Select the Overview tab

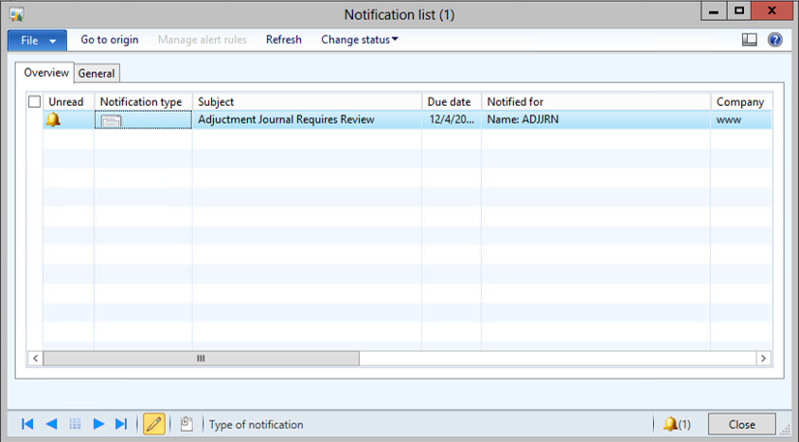click(46, 73)
